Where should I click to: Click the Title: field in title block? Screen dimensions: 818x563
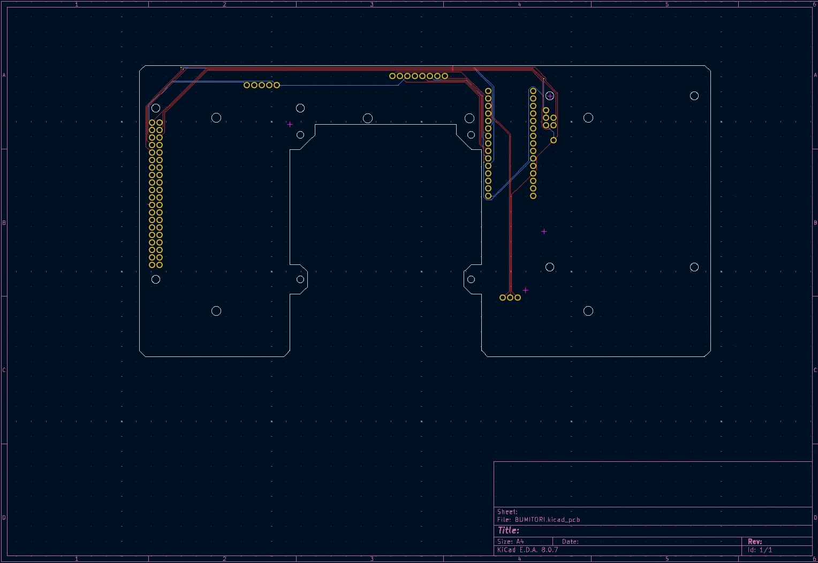509,530
